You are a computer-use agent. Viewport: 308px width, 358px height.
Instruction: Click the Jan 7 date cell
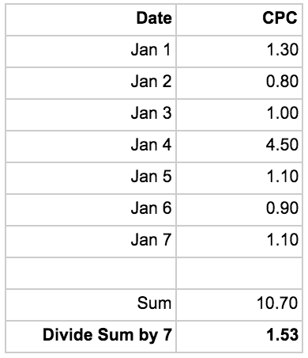click(91, 242)
